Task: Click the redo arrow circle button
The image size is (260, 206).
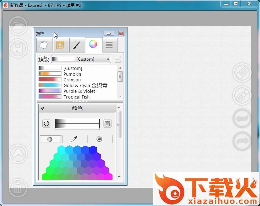Action: (242, 141)
